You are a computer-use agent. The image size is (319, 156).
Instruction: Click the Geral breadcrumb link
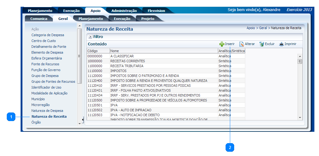click(x=263, y=28)
